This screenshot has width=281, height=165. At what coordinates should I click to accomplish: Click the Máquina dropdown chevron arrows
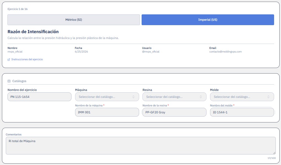[x=134, y=97]
